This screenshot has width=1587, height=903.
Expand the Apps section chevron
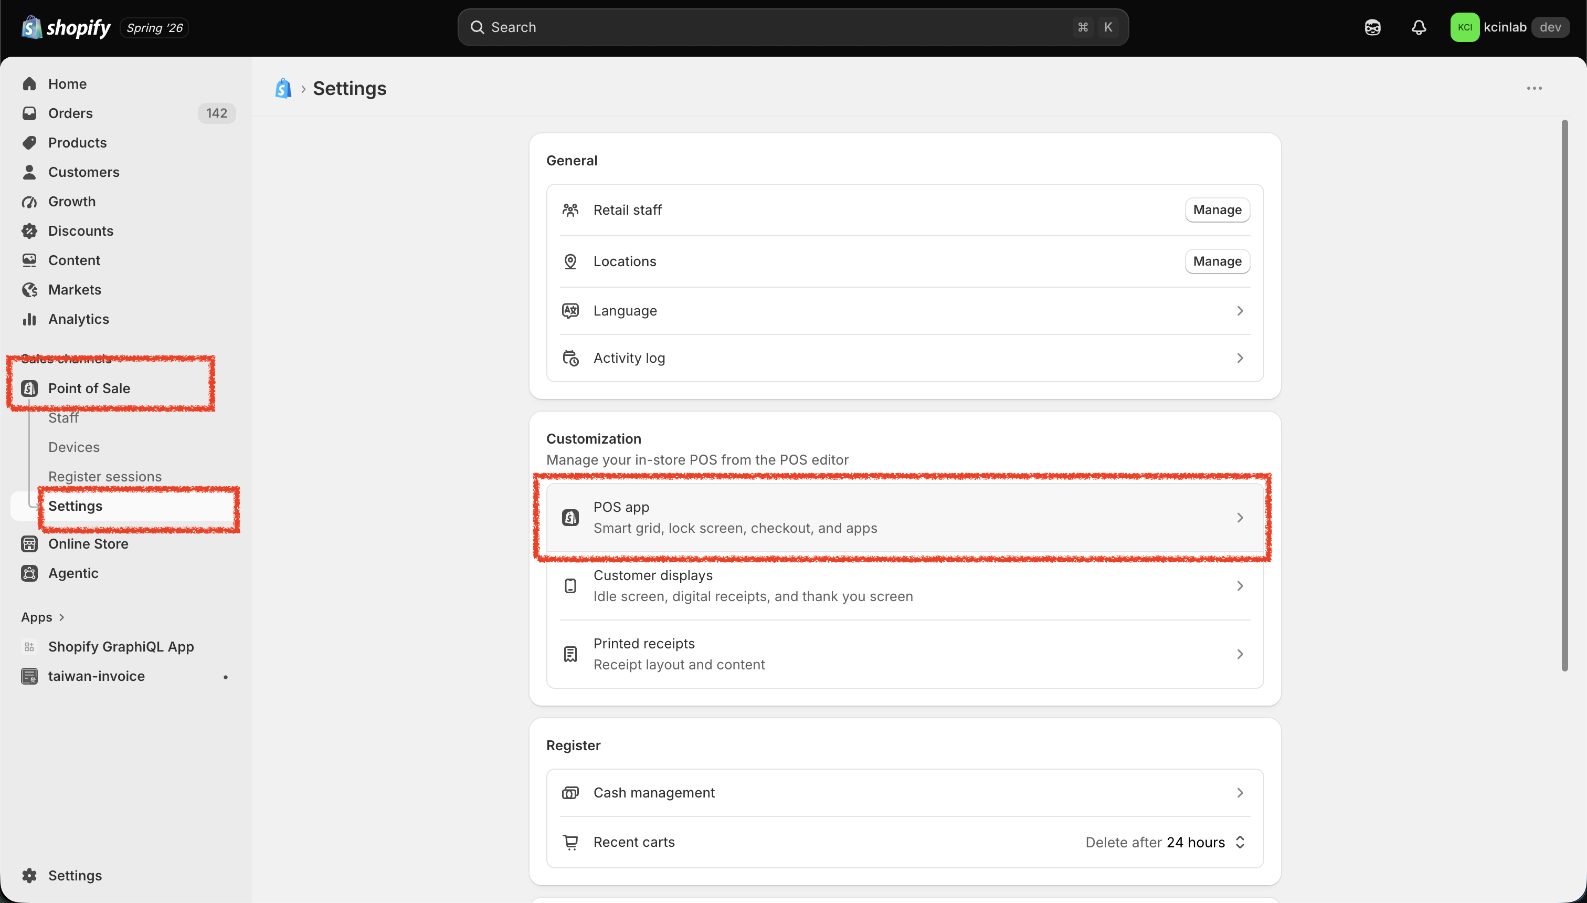(x=61, y=617)
